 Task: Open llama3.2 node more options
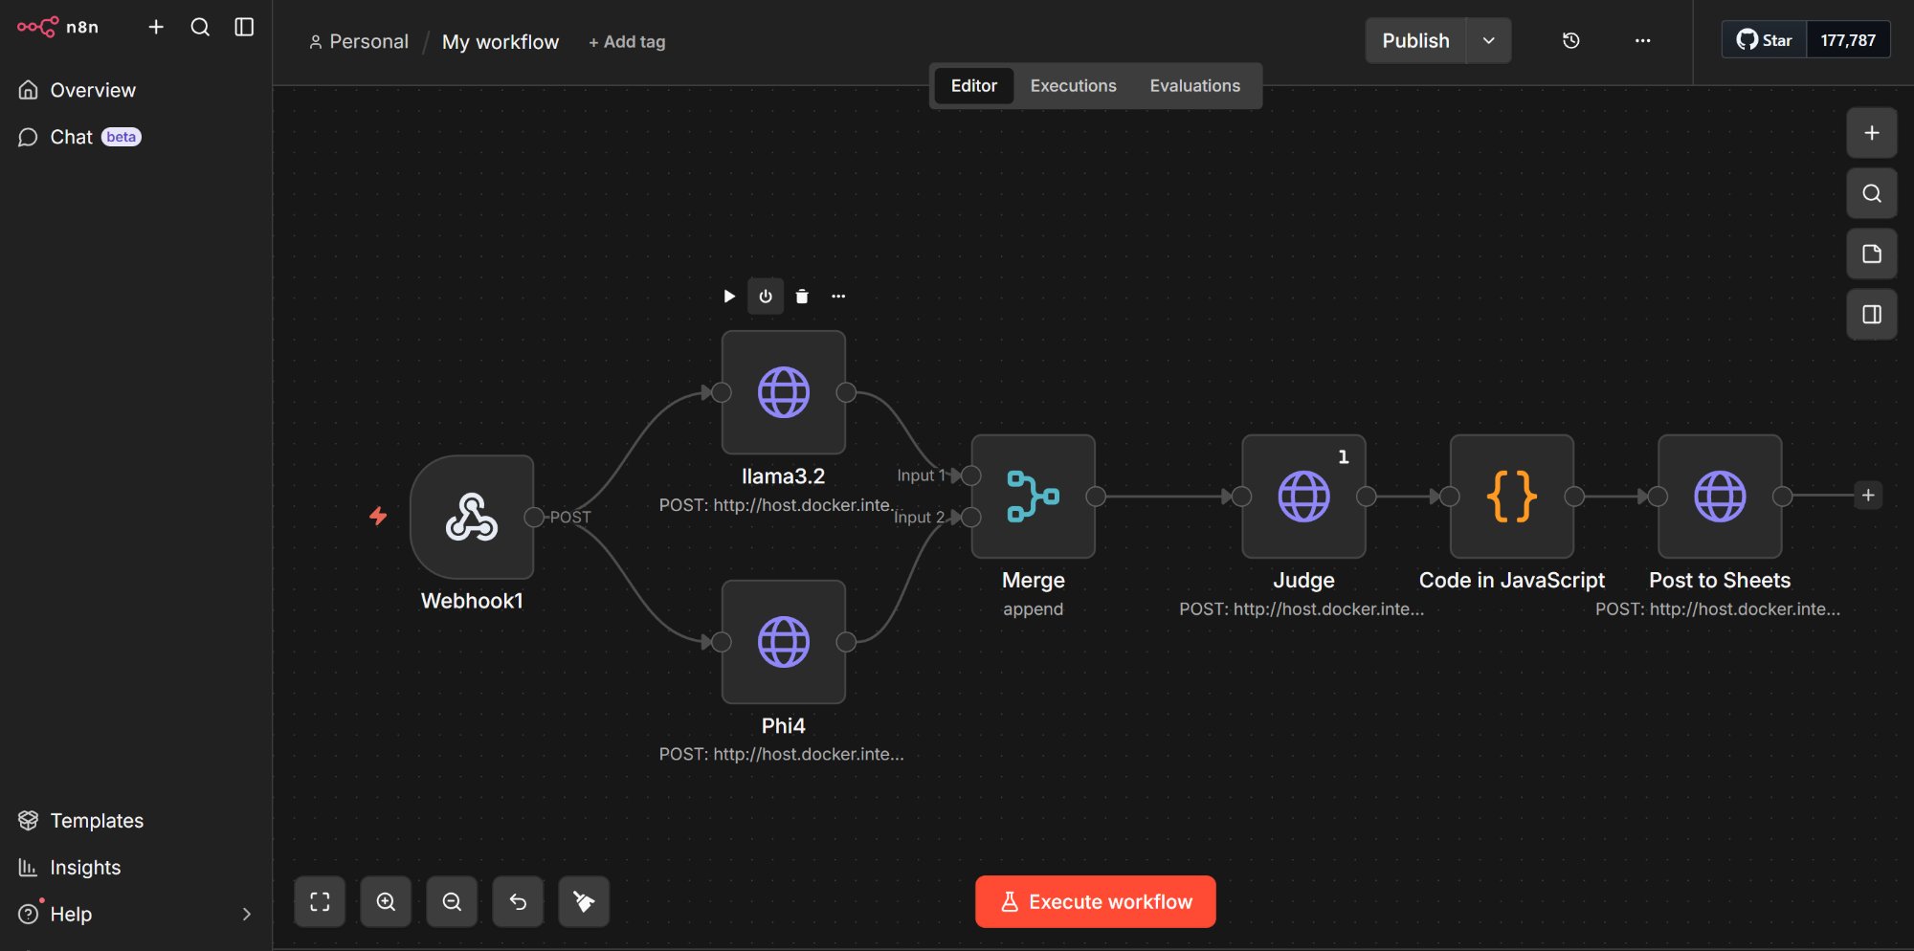(x=838, y=297)
